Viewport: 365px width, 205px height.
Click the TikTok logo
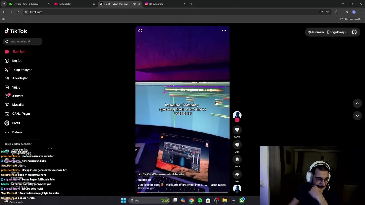click(16, 31)
